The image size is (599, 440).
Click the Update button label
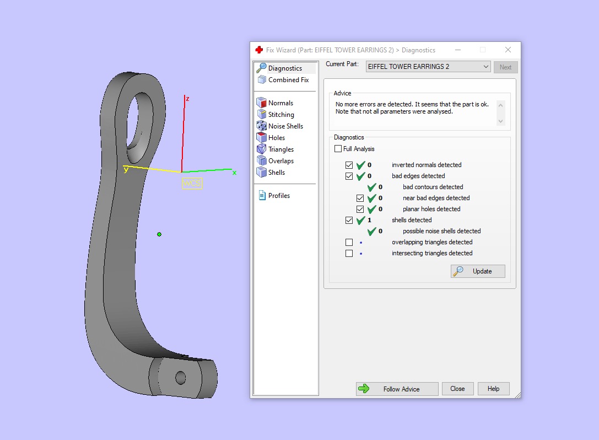pos(482,271)
